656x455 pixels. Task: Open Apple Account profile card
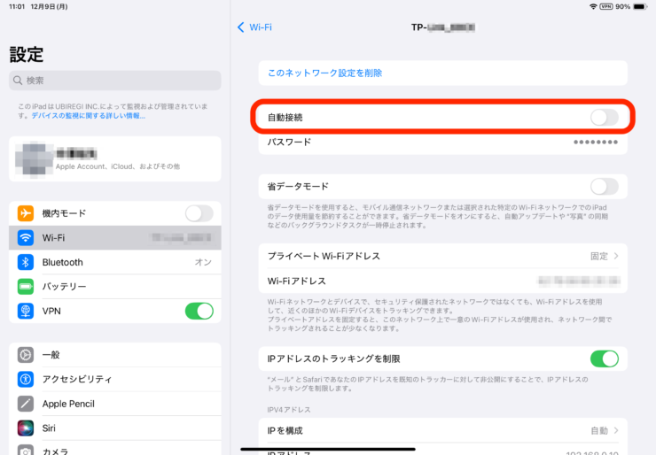[x=115, y=158]
